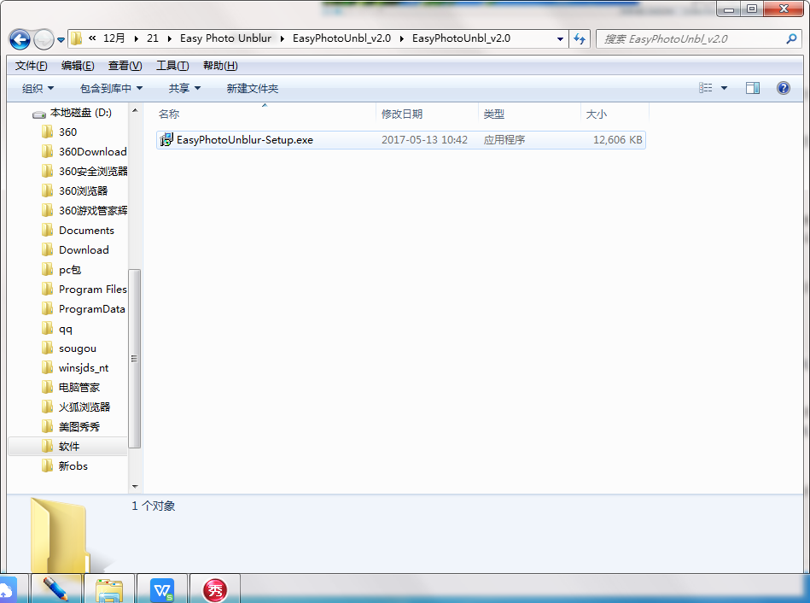Screen dimensions: 810x603
Task: Open address bar history dropdown
Action: point(560,39)
